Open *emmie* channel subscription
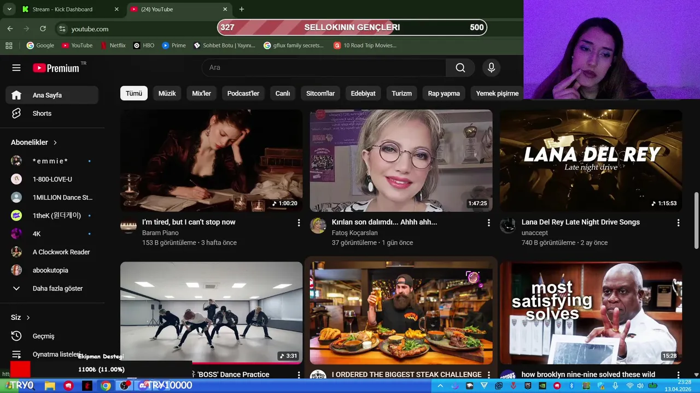The height and width of the screenshot is (393, 700). [52, 161]
